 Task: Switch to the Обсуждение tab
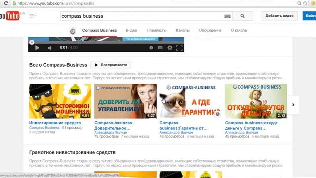point(210,30)
